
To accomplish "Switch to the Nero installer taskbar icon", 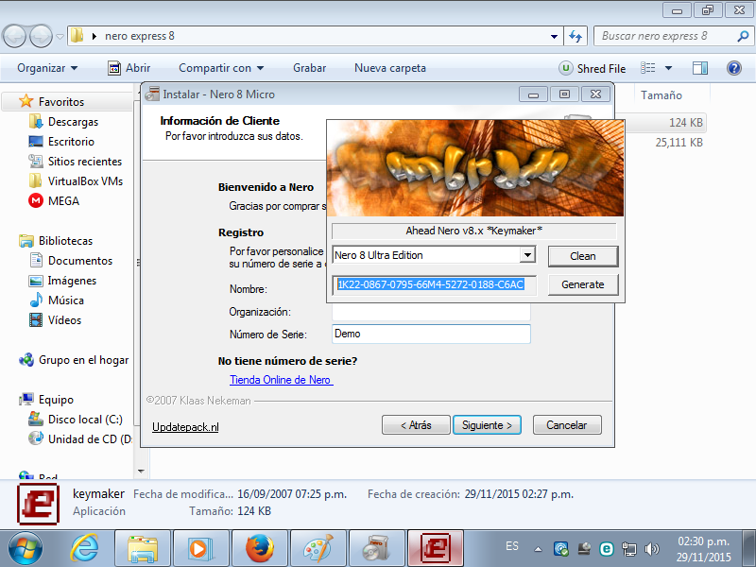I will (376, 548).
